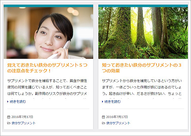Click 続きを読む link under the right article

point(113,102)
